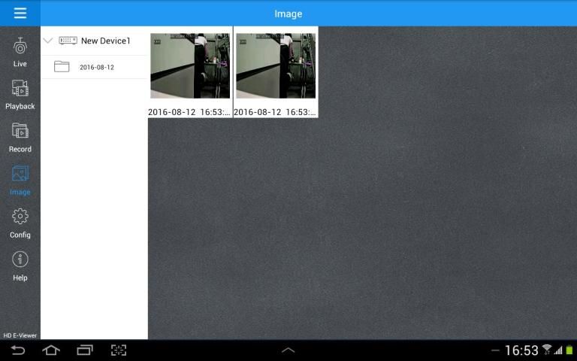Click the second image's date caption

pos(276,112)
